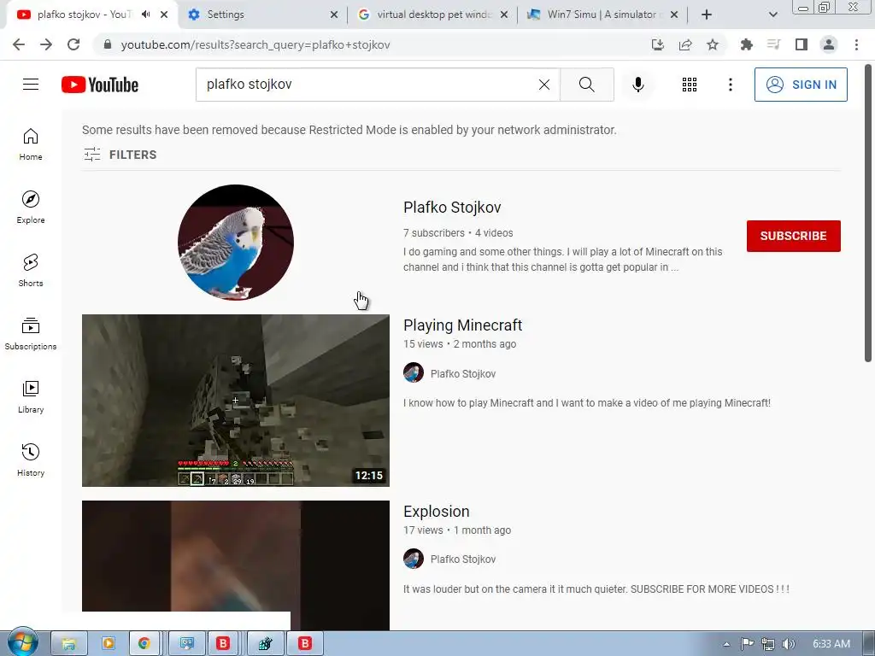Open the Chrome extensions puzzle icon
This screenshot has height=656, width=875.
point(746,44)
